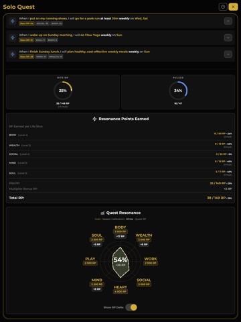Screen dimensions: 241x322
Task: Expand the plan weekly meals rite row
Action: tap(228, 54)
